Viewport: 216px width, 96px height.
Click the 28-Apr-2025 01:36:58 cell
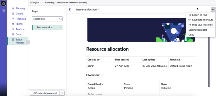[155, 66]
